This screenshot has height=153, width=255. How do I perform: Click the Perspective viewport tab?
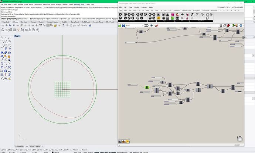(20, 146)
